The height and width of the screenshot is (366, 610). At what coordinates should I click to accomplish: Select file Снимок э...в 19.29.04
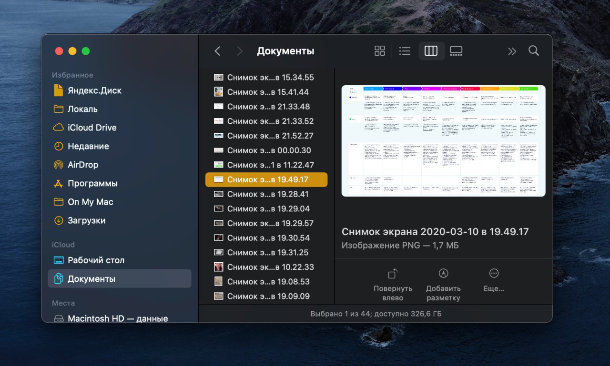click(x=266, y=208)
